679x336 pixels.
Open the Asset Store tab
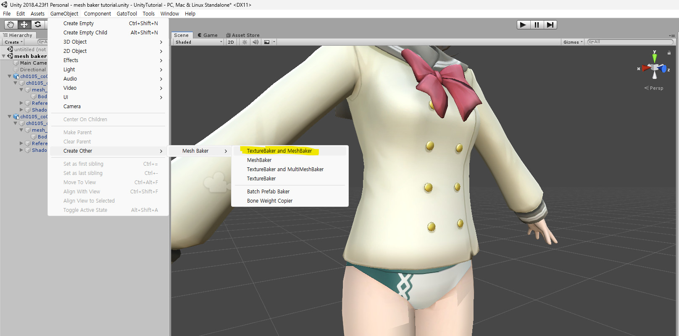pyautogui.click(x=243, y=35)
